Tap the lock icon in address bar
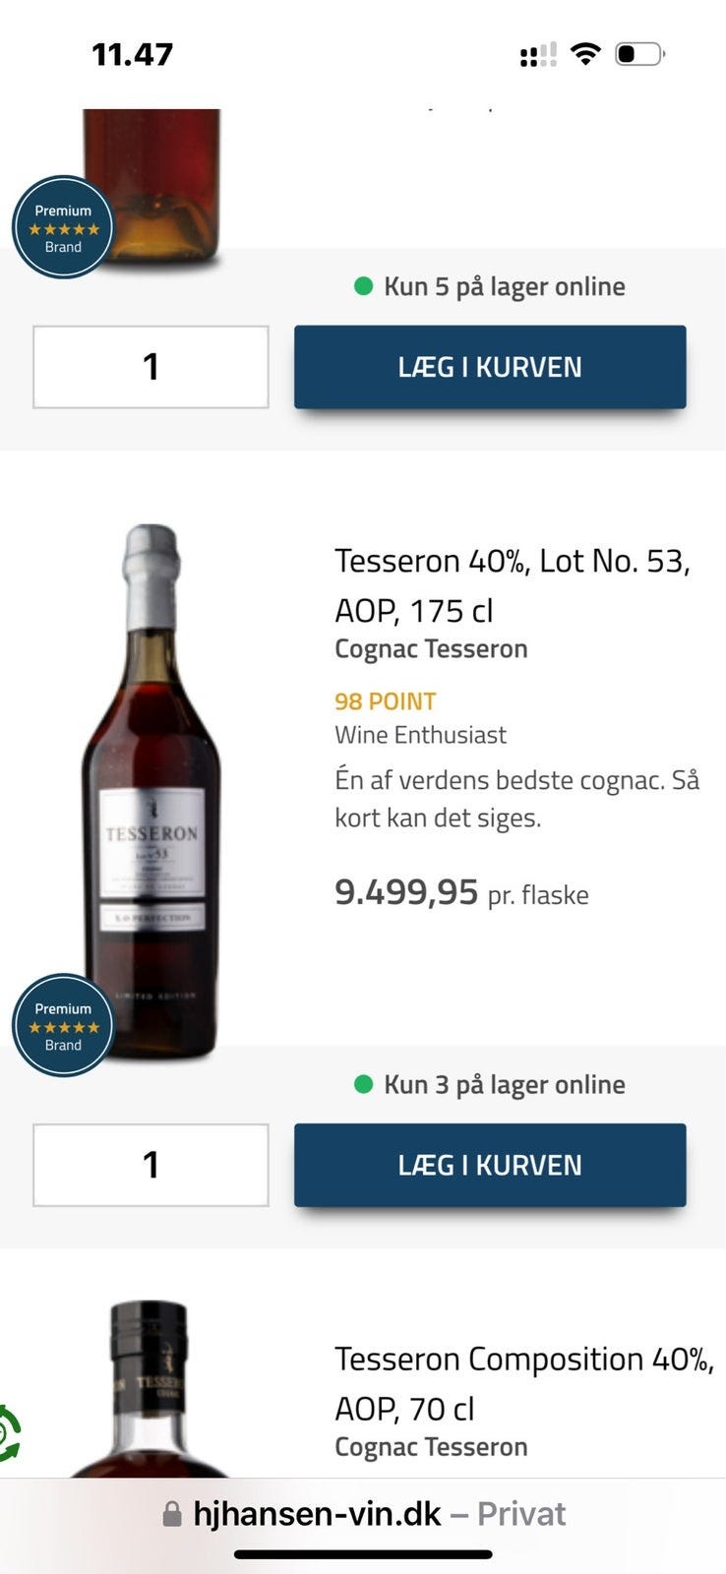Image resolution: width=726 pixels, height=1574 pixels. (x=172, y=1514)
